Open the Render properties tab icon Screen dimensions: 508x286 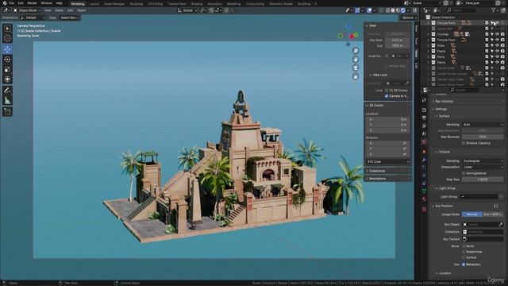(x=424, y=110)
